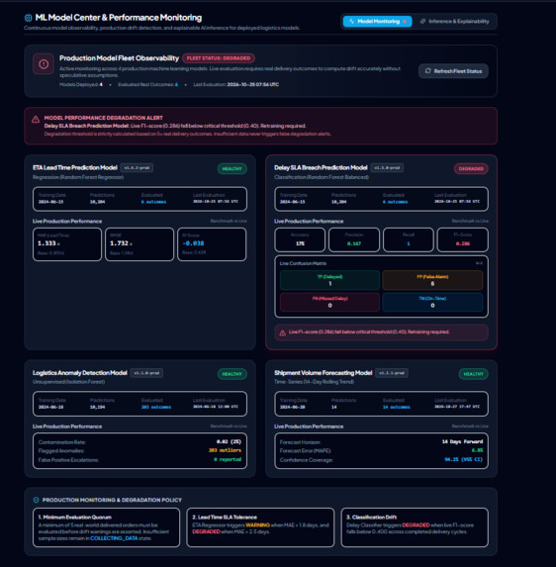Click the FLEET STATUS: DEGRADED badge
Image resolution: width=556 pixels, height=567 pixels.
(219, 58)
